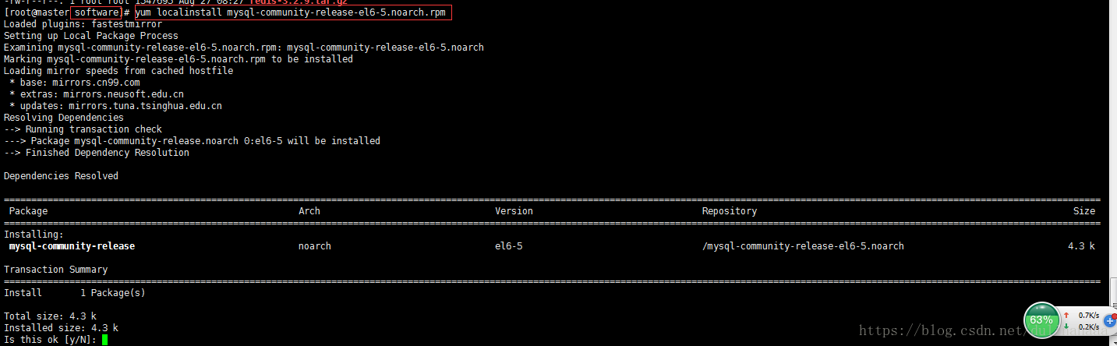
Task: Click the 'Version' column header
Action: click(x=514, y=211)
